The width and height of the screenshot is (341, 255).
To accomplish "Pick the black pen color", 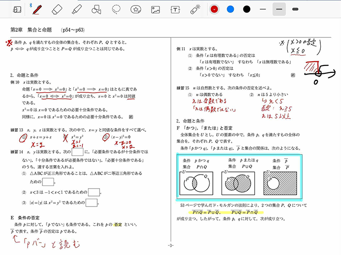I will click(x=247, y=9).
